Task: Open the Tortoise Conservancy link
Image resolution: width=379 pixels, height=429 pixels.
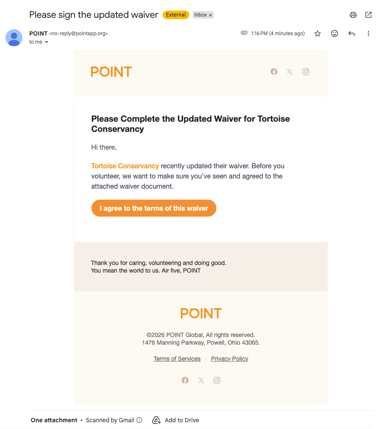Action: (x=125, y=166)
